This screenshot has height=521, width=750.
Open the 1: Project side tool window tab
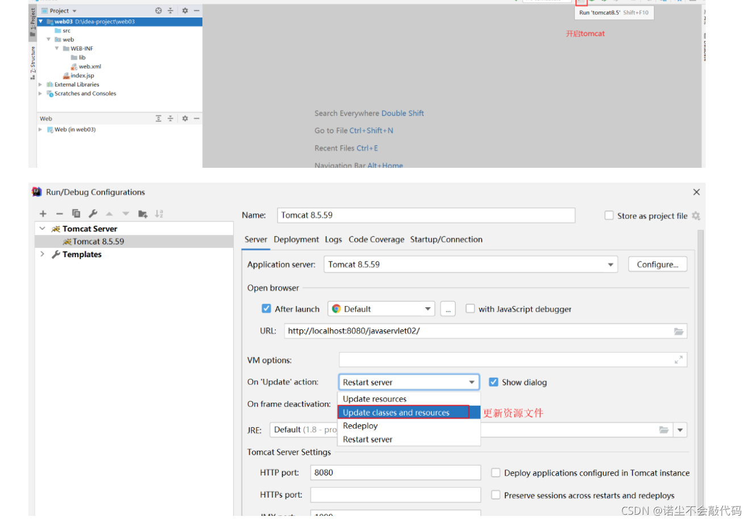33,23
